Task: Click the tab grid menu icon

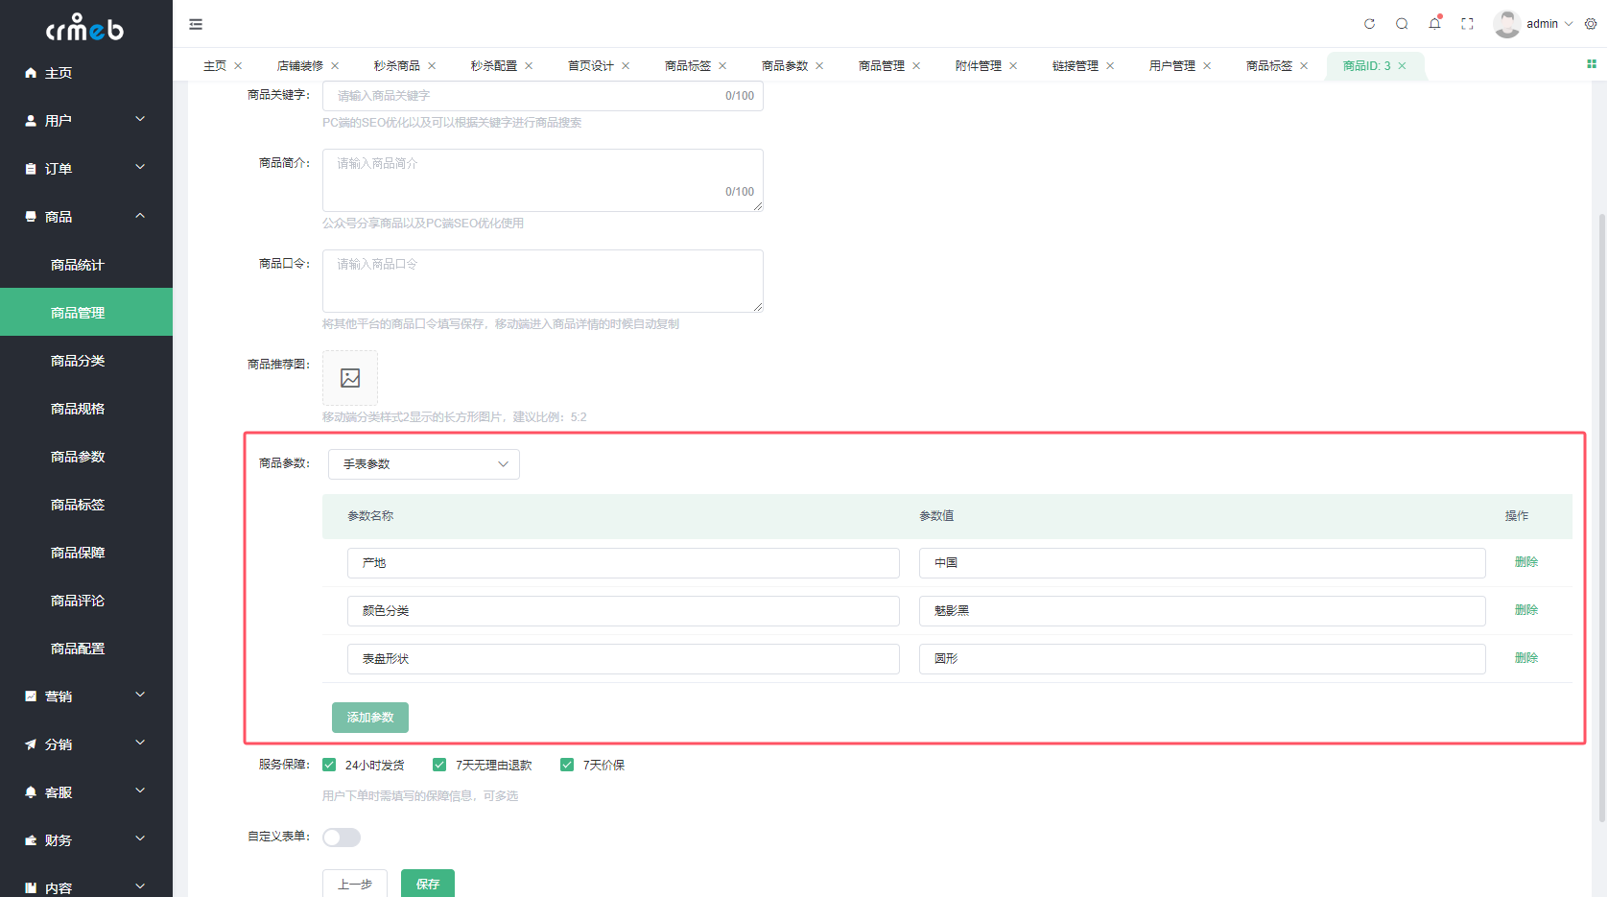Action: [x=1592, y=64]
